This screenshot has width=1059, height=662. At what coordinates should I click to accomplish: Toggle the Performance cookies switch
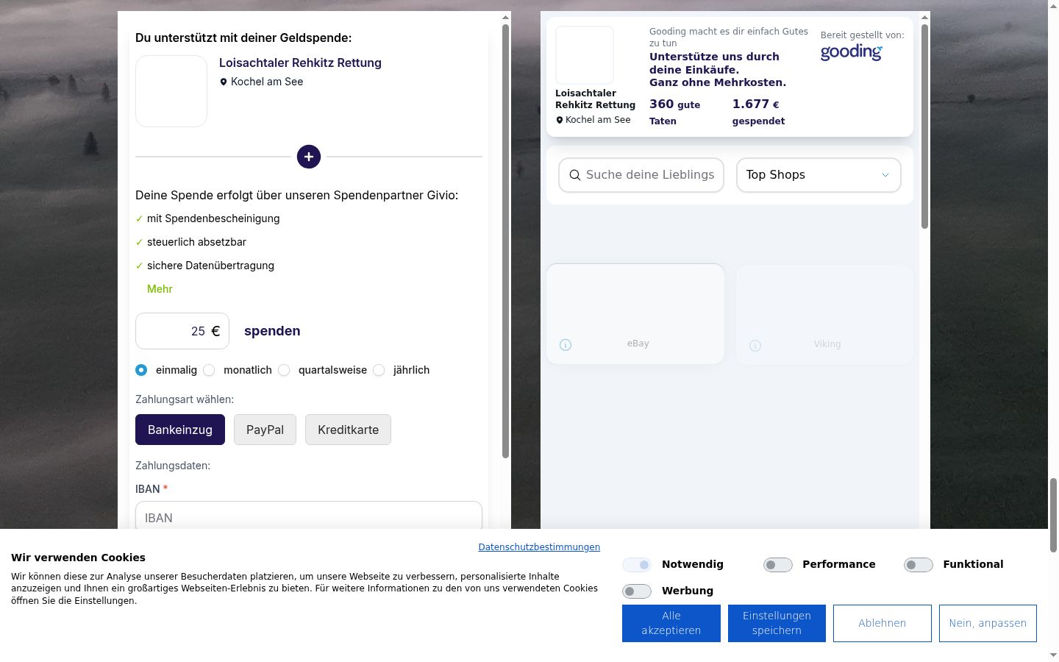point(778,565)
